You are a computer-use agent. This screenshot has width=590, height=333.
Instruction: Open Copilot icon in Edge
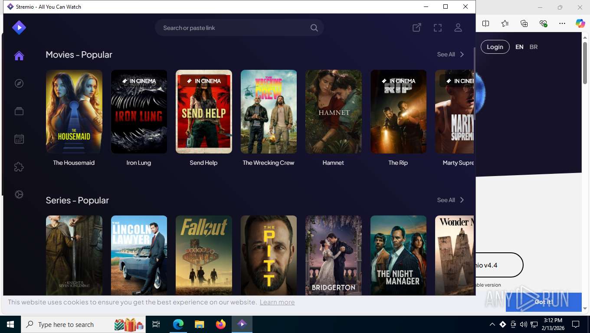[580, 23]
